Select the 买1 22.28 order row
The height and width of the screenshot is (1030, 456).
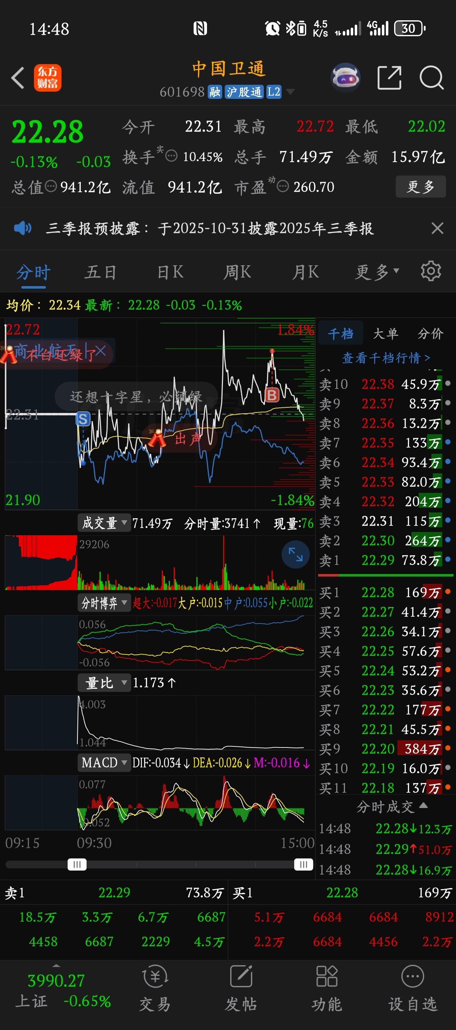click(x=385, y=592)
